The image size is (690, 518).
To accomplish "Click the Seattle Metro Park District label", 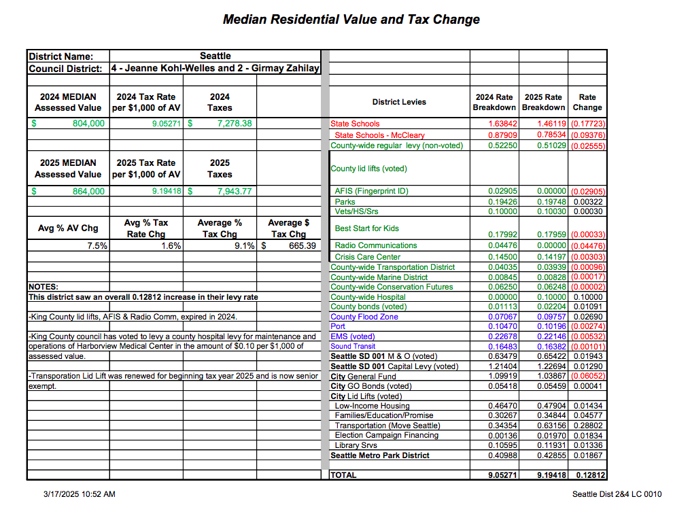I will coord(380,455).
